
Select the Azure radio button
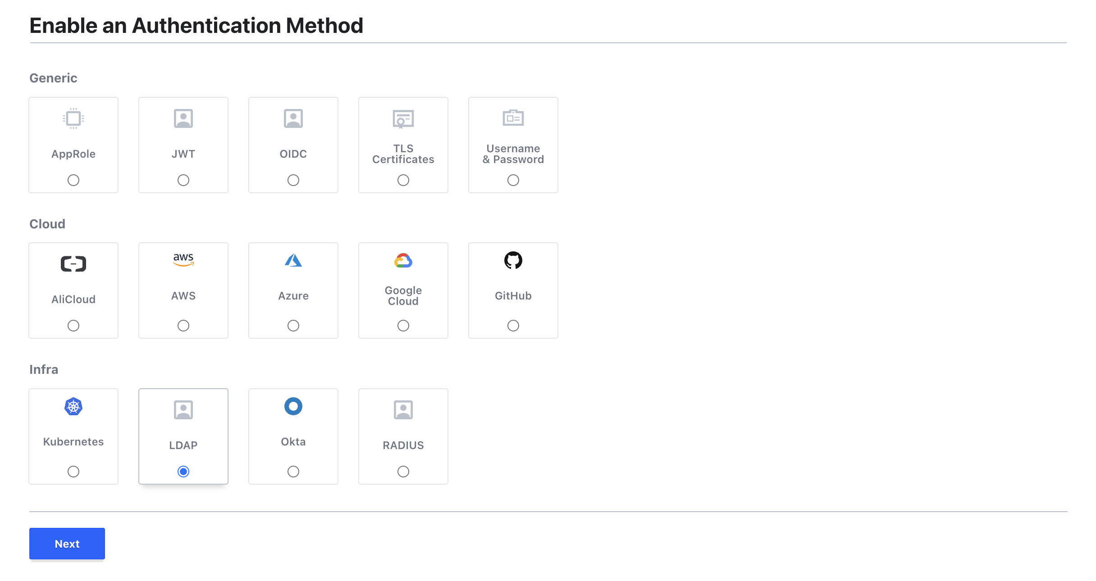coord(293,326)
